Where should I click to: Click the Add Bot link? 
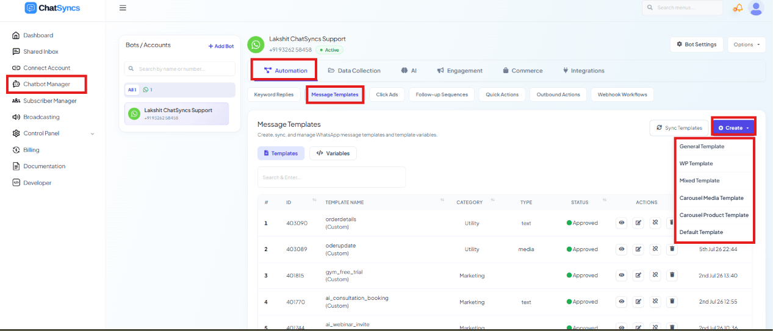tap(221, 46)
